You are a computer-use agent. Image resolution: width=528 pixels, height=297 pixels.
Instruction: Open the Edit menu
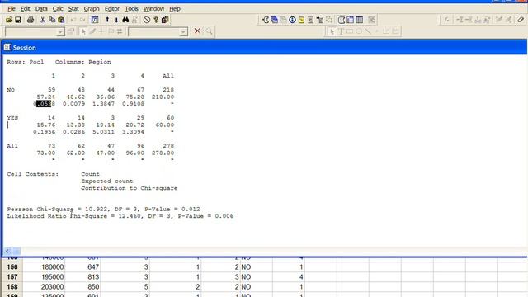26,9
